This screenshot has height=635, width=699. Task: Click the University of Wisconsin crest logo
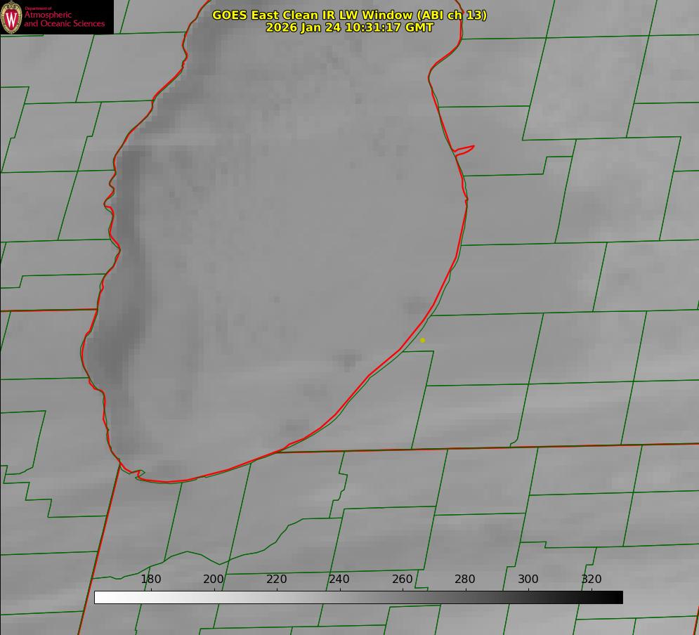[x=11, y=17]
